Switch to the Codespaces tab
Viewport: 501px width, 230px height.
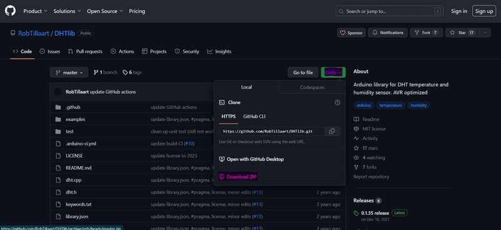click(x=312, y=87)
